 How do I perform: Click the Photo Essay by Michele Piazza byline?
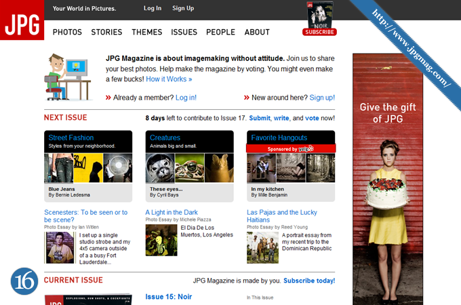point(178,220)
